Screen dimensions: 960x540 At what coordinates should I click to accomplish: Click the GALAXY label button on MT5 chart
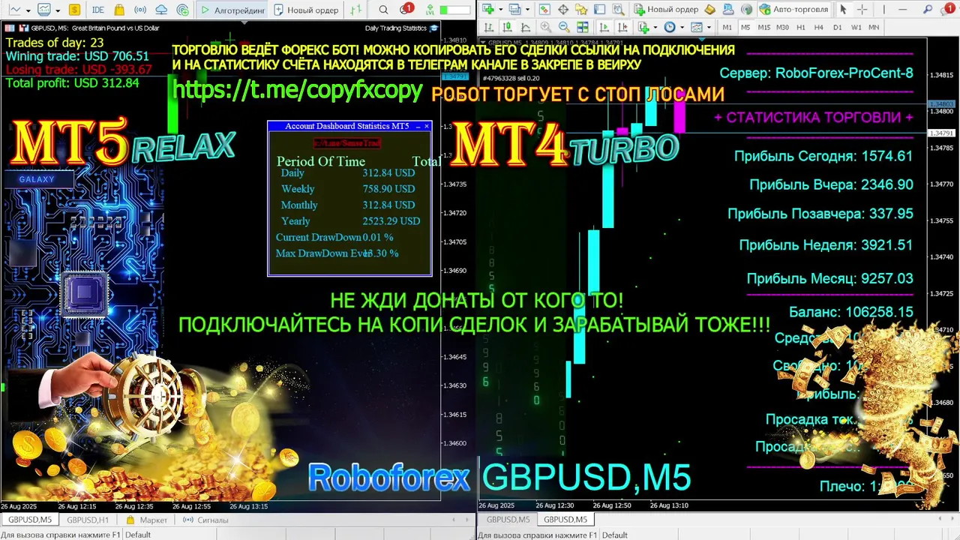pos(38,179)
